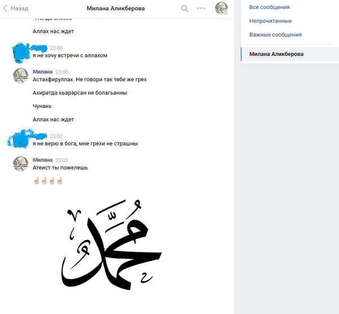Screen dimensions: 339x314
Task: Open search in conversation magnifier icon
Action: (x=185, y=8)
